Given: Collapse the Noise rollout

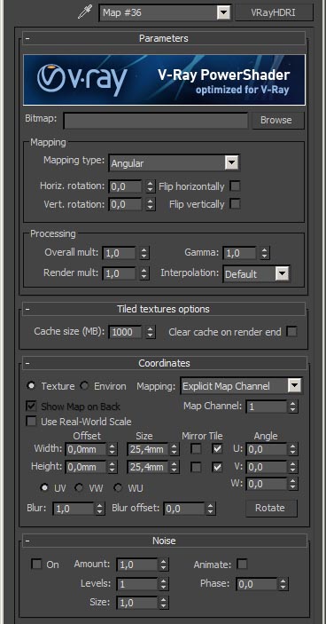Looking at the screenshot, I should pyautogui.click(x=164, y=541).
